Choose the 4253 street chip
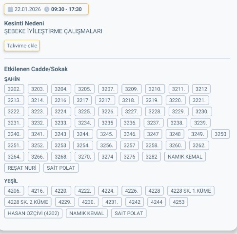237x234 pixels. [x=179, y=202]
